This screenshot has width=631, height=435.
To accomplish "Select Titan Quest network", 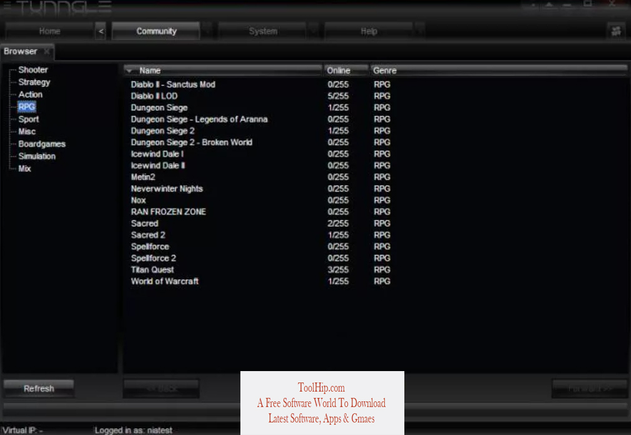I will [x=153, y=270].
